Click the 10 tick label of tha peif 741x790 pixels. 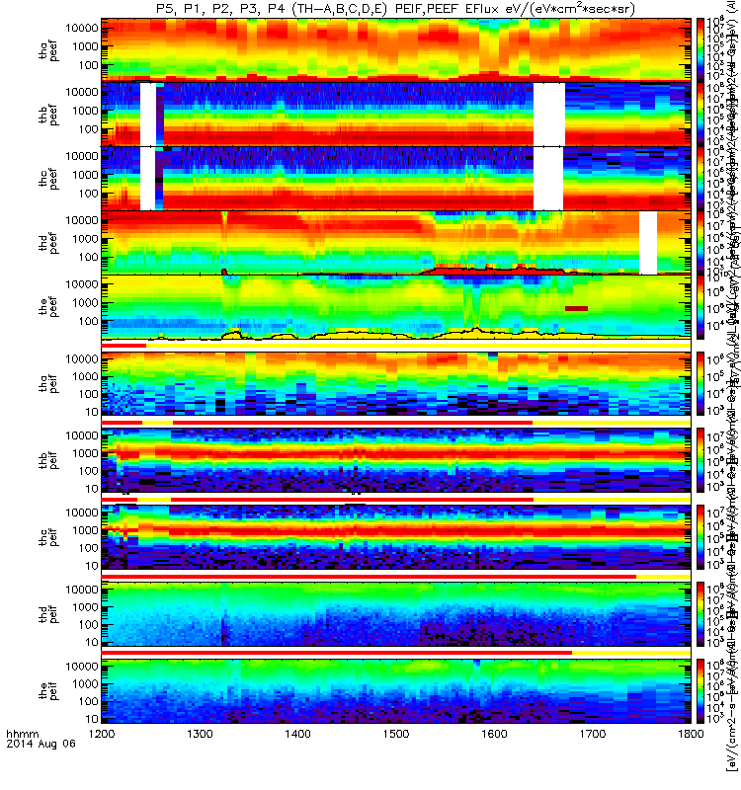(x=91, y=412)
